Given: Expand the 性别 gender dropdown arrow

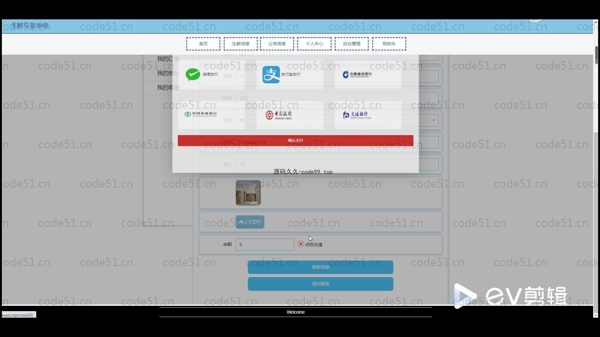Looking at the screenshot, I should [x=433, y=120].
